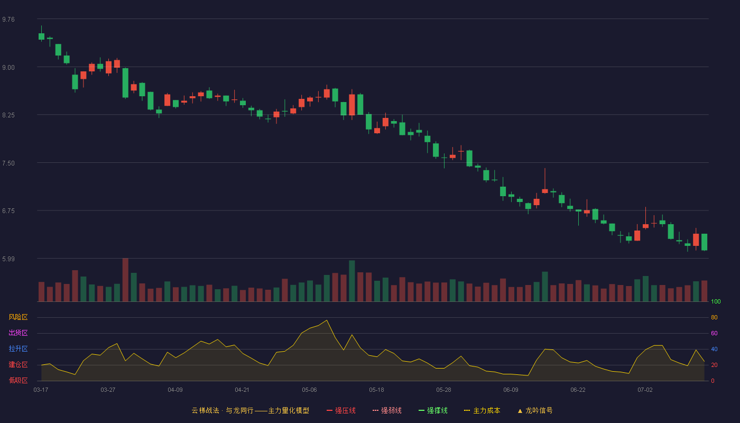Toggle the 云梯战法·与龙同行 legend entry
The width and height of the screenshot is (740, 423).
coord(250,410)
